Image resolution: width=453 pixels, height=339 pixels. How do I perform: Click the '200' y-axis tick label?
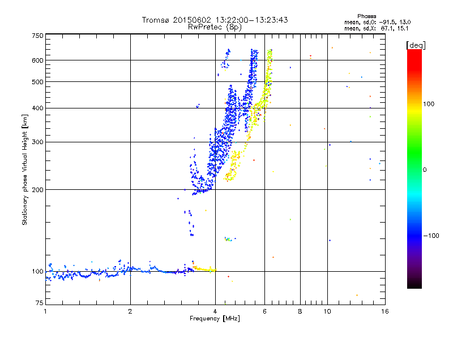point(37,190)
